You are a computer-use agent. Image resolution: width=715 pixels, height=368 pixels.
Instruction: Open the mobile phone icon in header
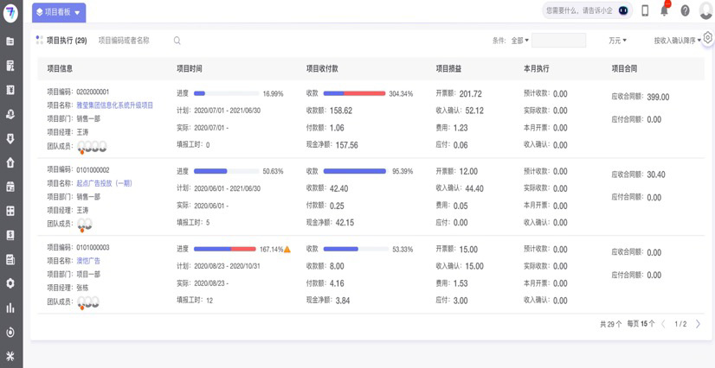[645, 10]
